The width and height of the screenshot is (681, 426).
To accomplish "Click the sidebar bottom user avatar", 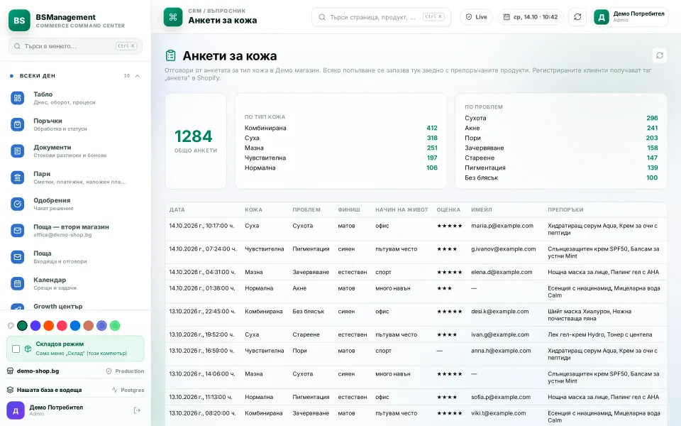I will point(15,410).
